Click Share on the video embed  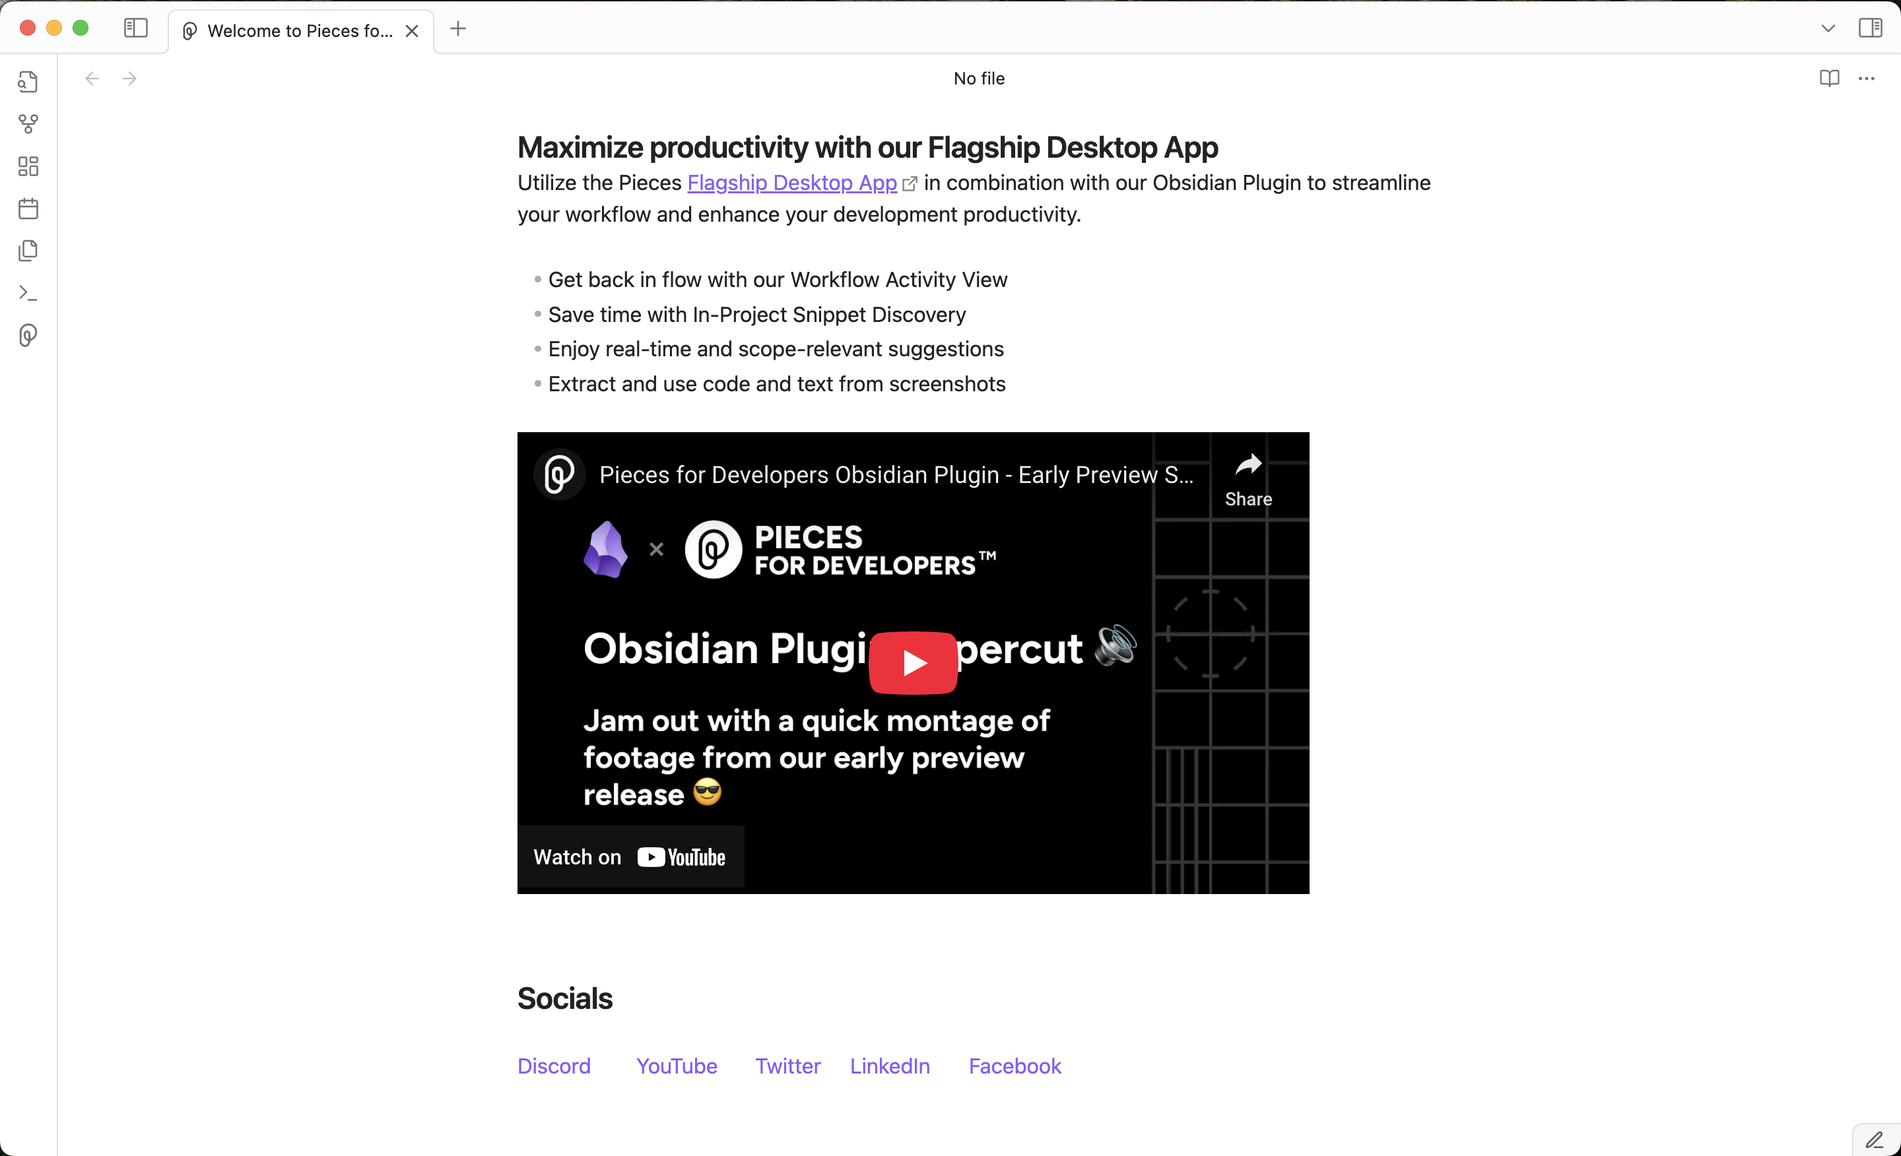(1248, 480)
